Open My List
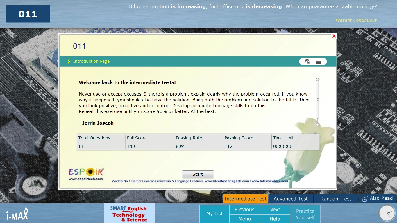Viewport: 397px width, 223px height. coord(214,214)
